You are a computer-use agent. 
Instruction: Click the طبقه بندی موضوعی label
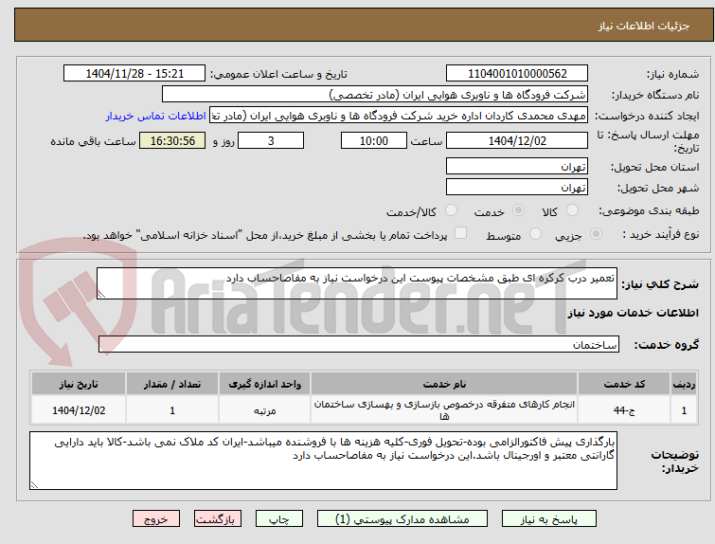pos(649,210)
